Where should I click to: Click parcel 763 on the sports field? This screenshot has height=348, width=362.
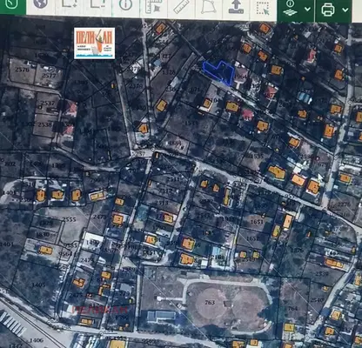tap(210, 303)
